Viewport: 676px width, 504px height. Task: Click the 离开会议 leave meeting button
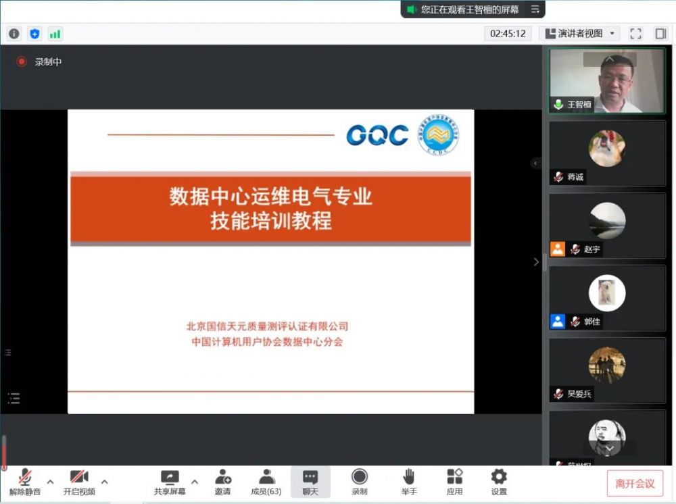point(635,483)
